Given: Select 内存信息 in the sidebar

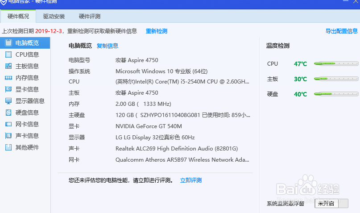Looking at the screenshot, I should pyautogui.click(x=25, y=78).
